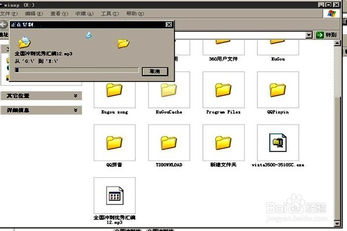Minimize the winxp (E:) window
This screenshot has width=347, height=231.
click(322, 5)
